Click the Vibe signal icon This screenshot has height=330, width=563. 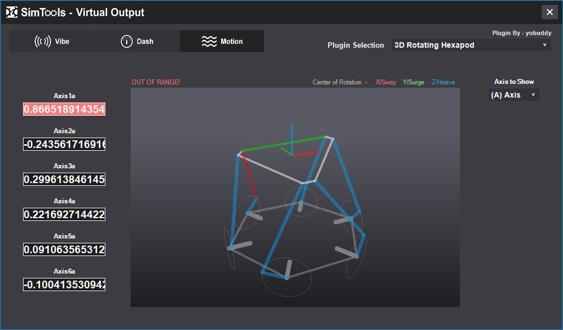pyautogui.click(x=43, y=42)
